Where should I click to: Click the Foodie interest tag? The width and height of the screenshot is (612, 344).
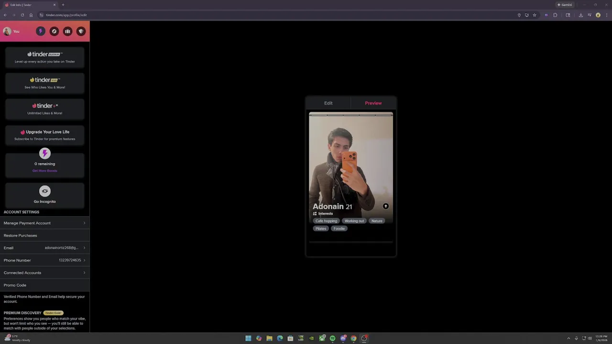tap(339, 228)
